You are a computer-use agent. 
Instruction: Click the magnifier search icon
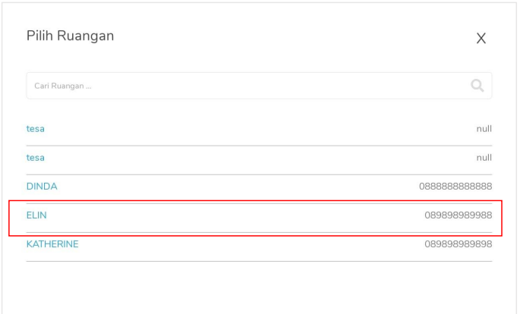click(x=477, y=86)
